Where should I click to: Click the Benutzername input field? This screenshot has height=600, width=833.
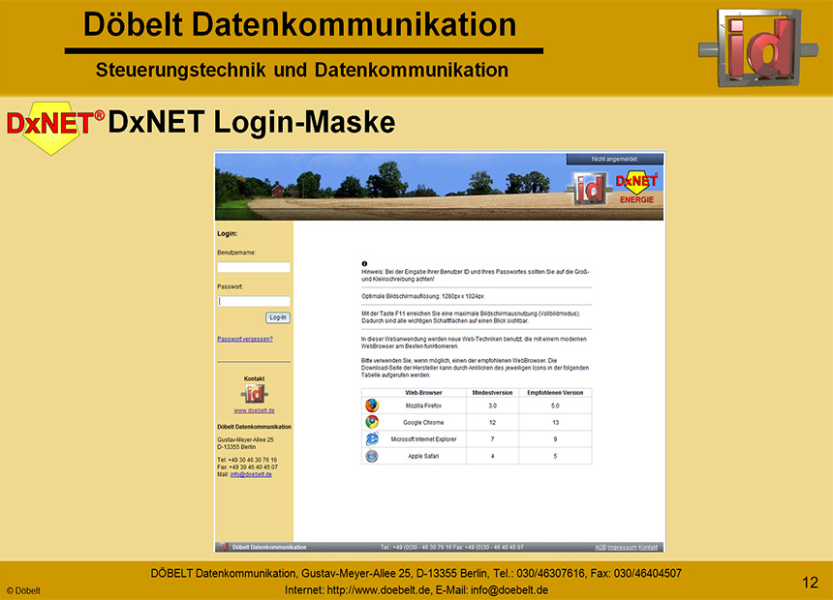click(254, 267)
